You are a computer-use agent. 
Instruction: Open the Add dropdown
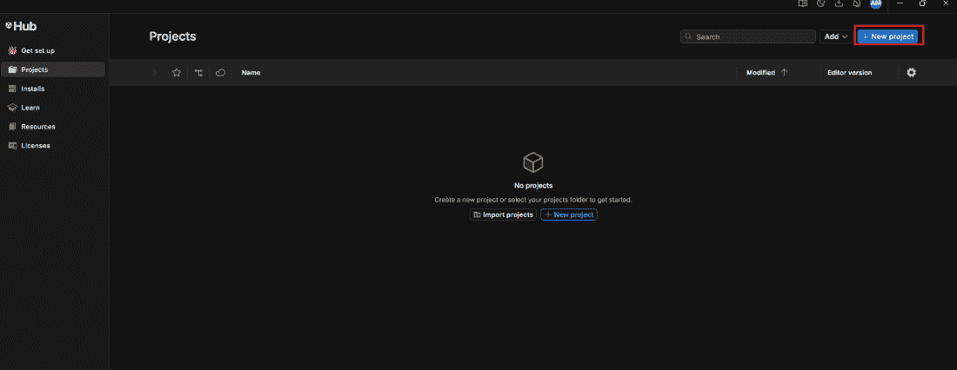click(x=836, y=36)
